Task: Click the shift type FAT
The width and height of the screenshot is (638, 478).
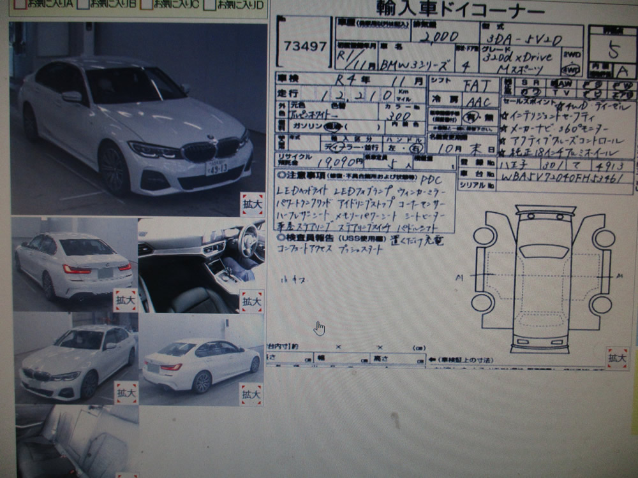Action: click(x=476, y=86)
